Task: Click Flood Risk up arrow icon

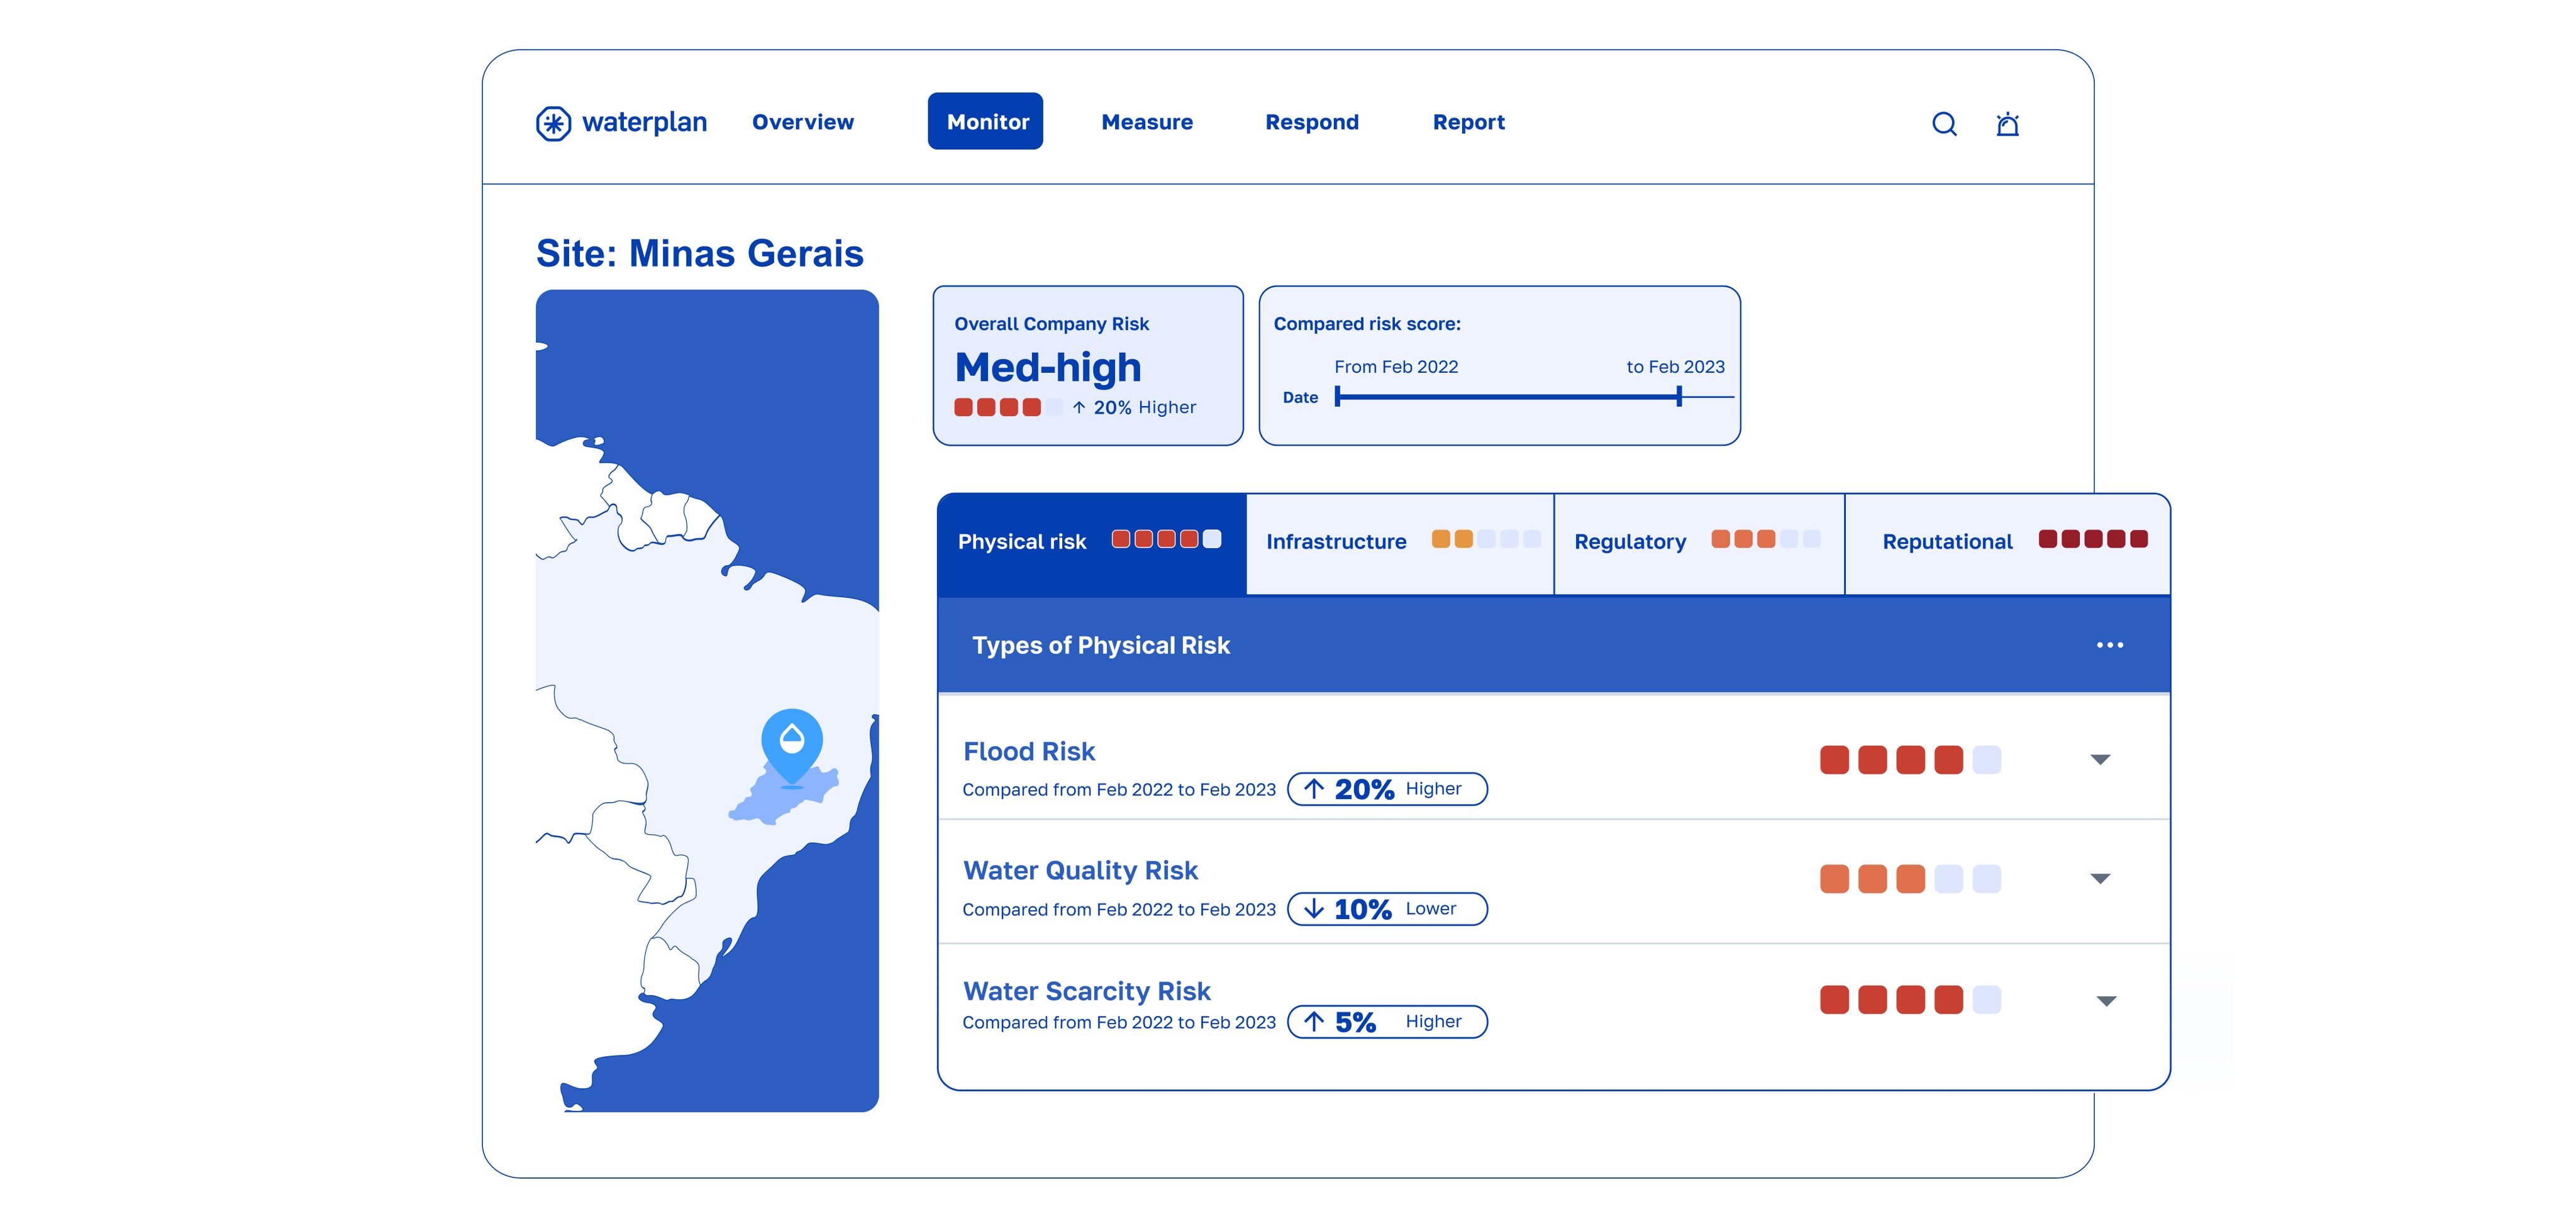Action: tap(1314, 790)
